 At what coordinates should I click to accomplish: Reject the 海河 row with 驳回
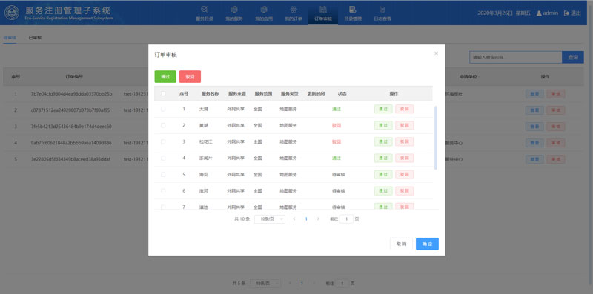click(x=404, y=174)
